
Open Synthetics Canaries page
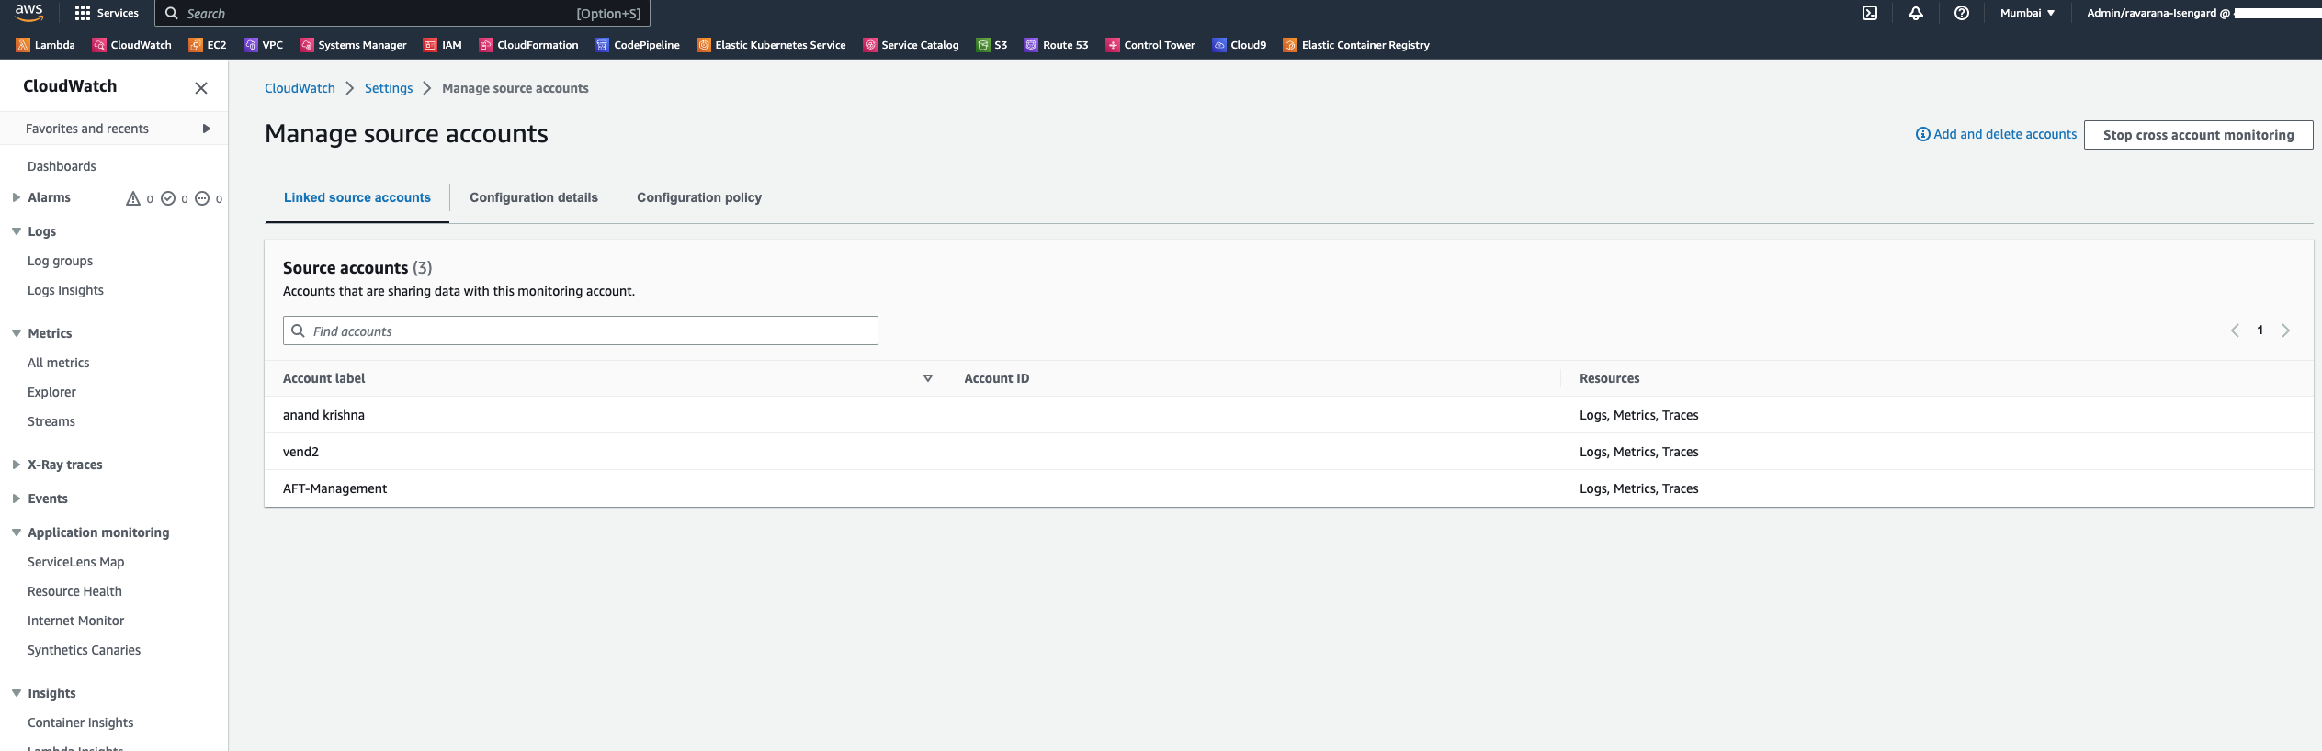[84, 650]
